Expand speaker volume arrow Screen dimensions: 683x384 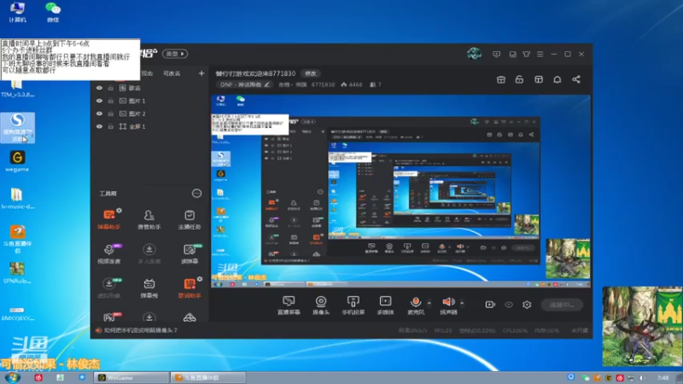462,303
